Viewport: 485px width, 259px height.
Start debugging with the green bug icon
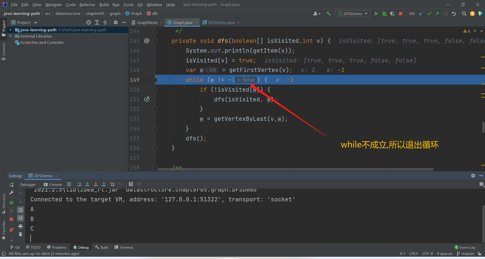[384, 14]
